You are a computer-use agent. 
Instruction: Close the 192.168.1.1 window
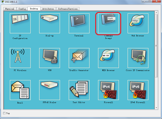pos(156,1)
